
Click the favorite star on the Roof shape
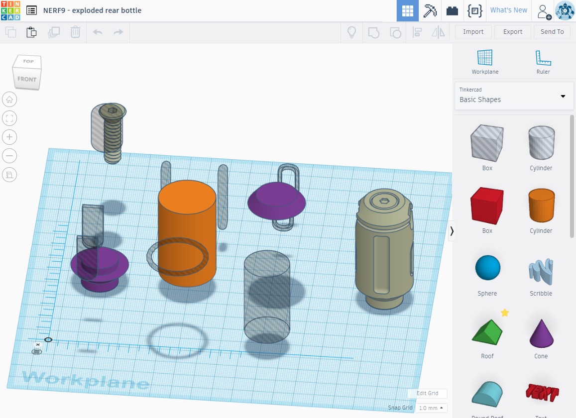point(505,313)
